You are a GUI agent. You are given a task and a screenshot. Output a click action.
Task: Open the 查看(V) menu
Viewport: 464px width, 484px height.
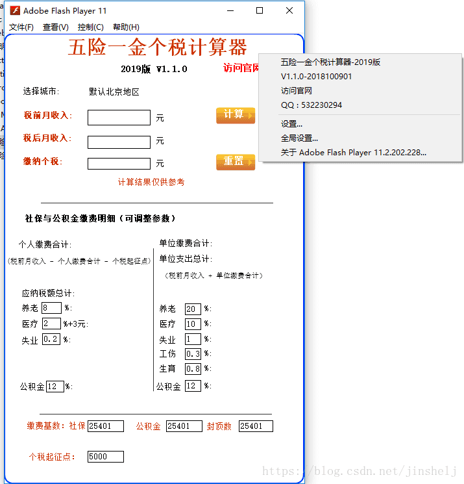[x=56, y=27]
